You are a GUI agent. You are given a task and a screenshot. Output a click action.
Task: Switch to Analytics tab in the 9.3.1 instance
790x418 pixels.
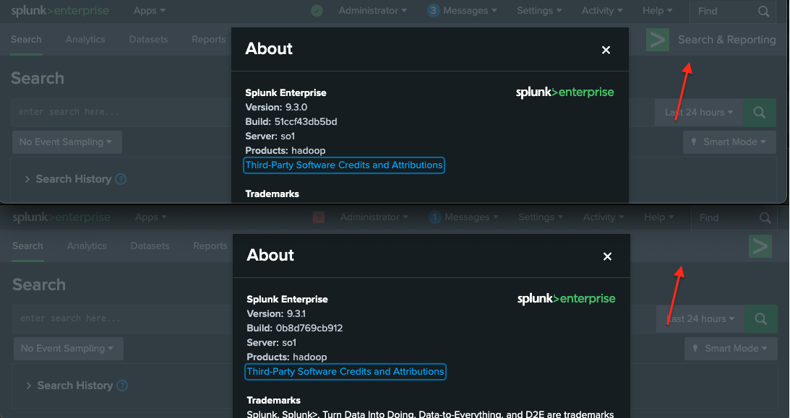(x=87, y=246)
